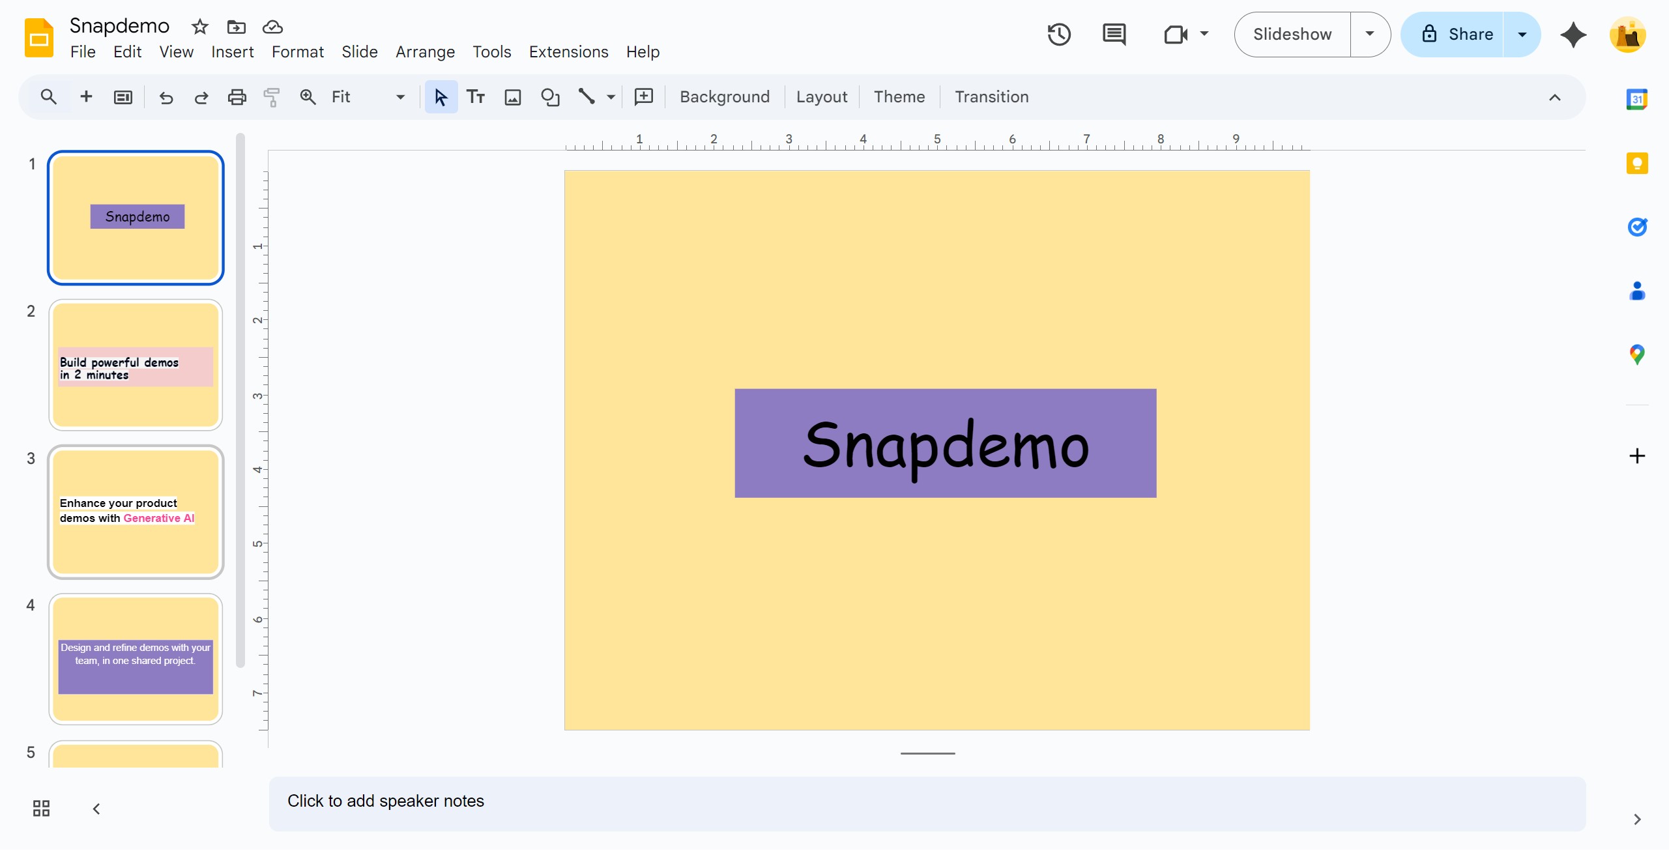Open the Edit menu
This screenshot has height=851, width=1669.
pyautogui.click(x=127, y=52)
